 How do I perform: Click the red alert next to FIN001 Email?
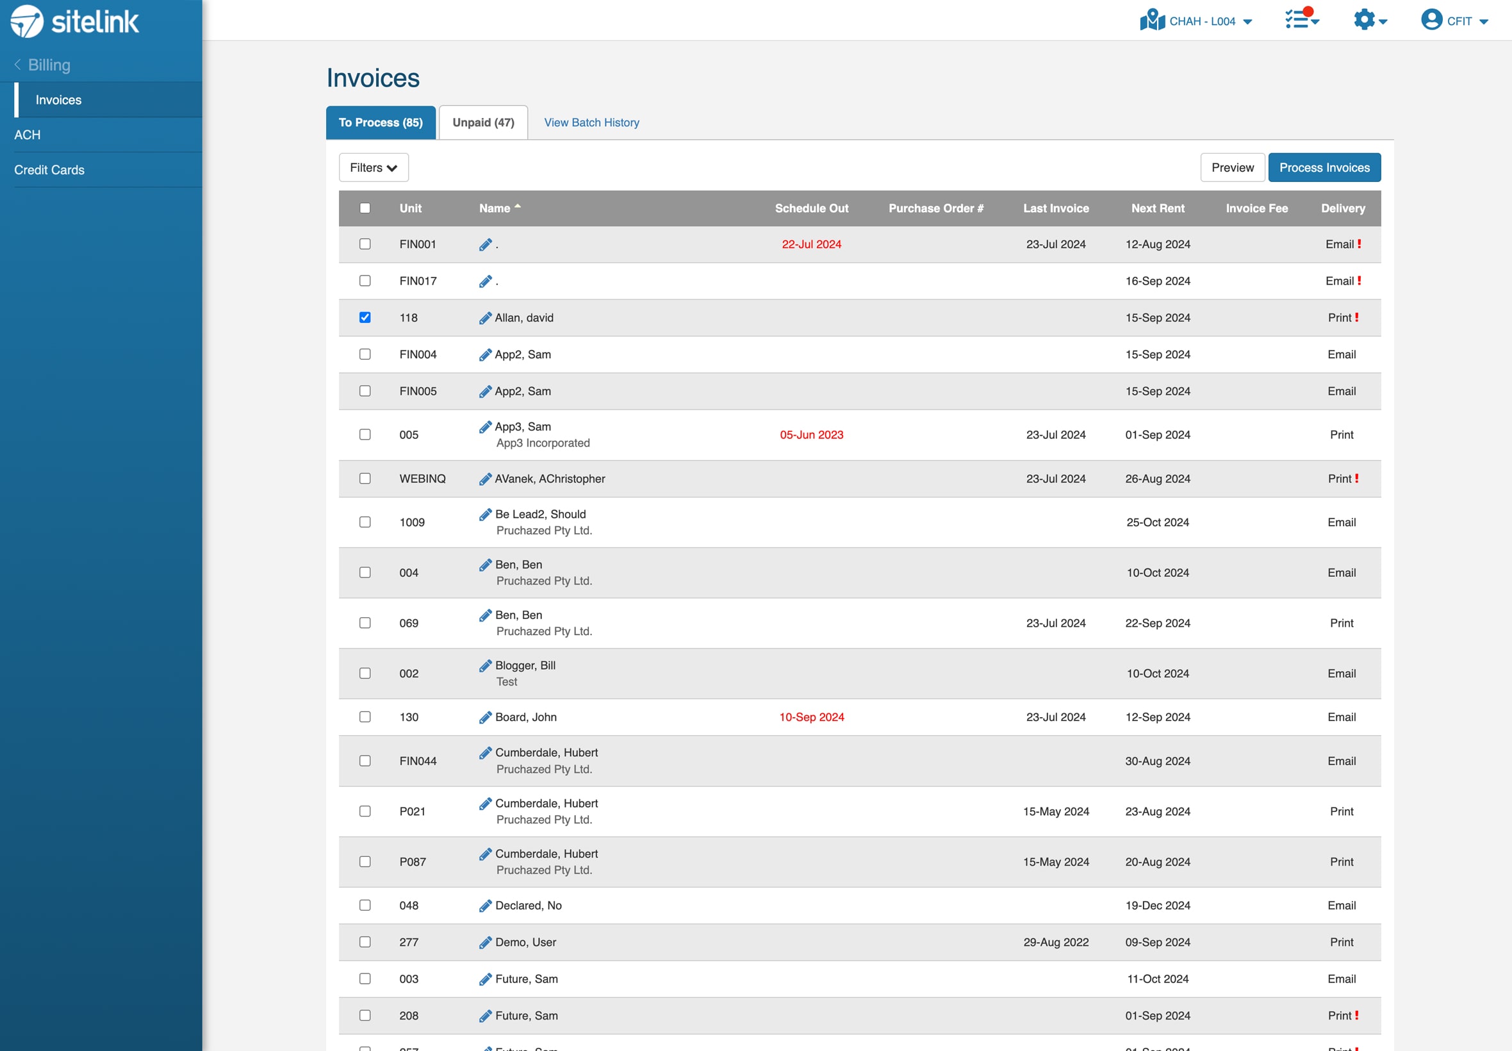coord(1360,244)
